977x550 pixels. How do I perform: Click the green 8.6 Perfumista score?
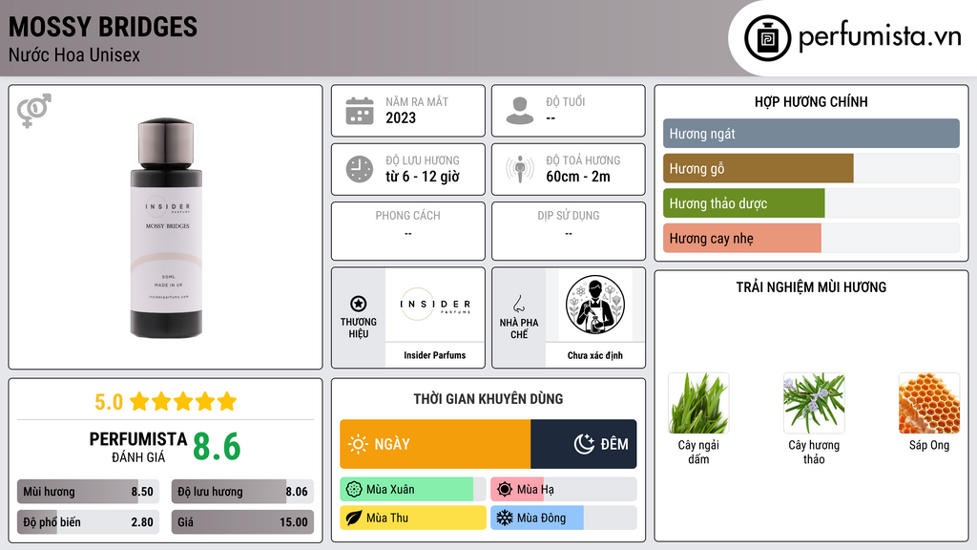click(217, 447)
